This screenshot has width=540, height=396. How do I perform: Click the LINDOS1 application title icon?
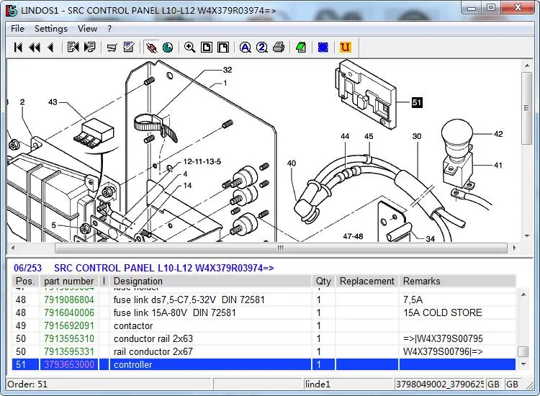pos(12,10)
